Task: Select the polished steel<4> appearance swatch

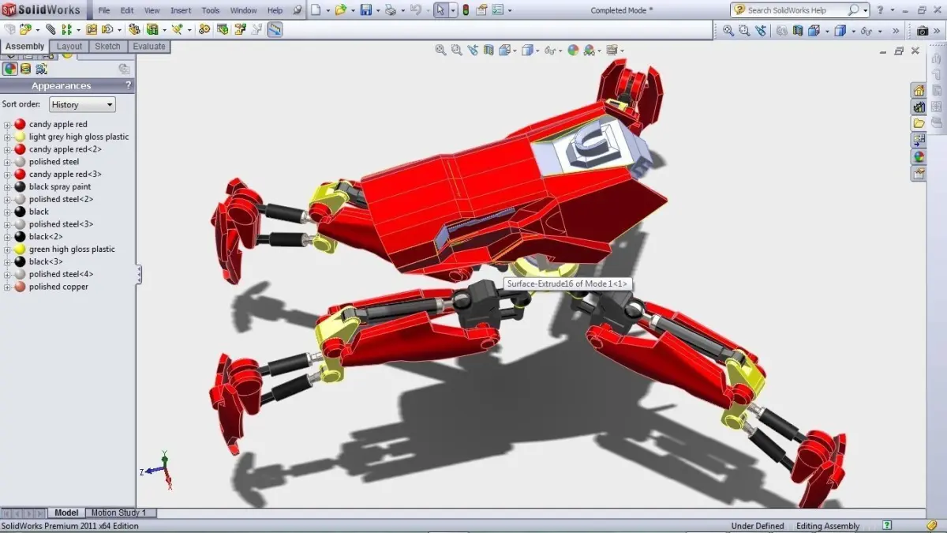Action: pyautogui.click(x=20, y=274)
